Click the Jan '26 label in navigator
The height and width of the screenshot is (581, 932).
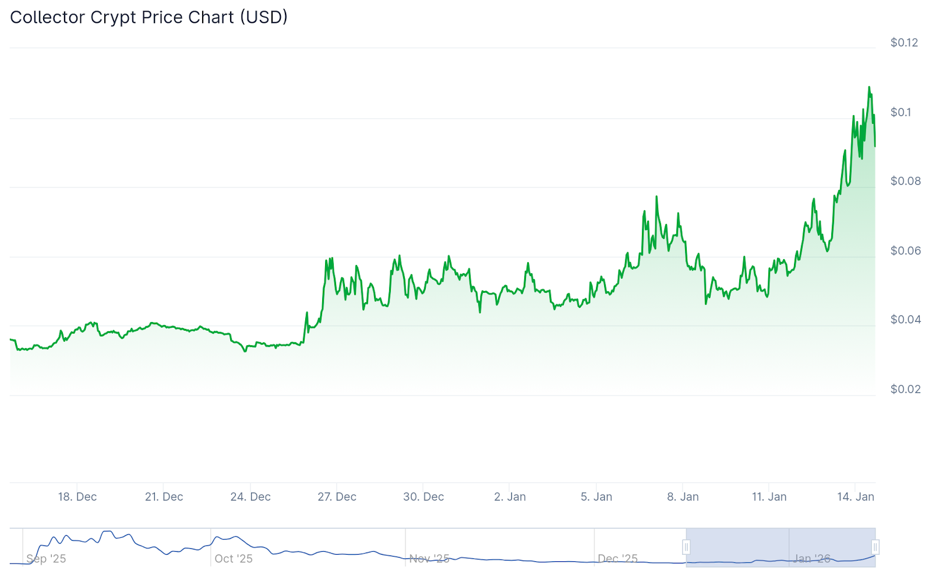[811, 559]
